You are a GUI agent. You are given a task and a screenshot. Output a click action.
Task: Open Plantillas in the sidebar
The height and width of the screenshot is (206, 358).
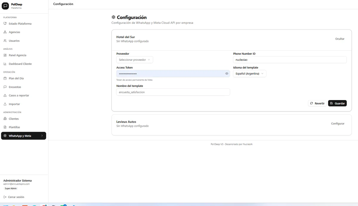[x=24, y=127]
